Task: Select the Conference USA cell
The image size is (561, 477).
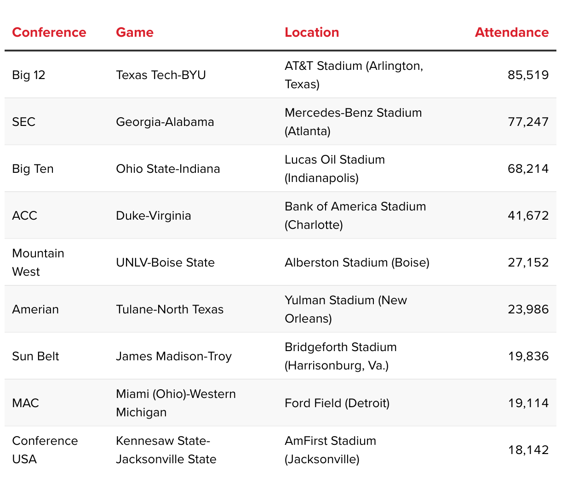Action: click(x=45, y=450)
